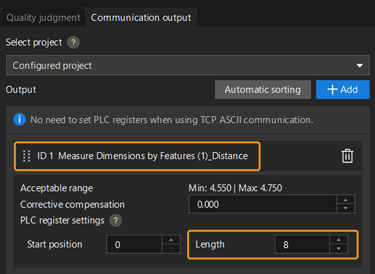Decrease Length using the down arrow
This screenshot has width=375, height=274.
(x=339, y=248)
